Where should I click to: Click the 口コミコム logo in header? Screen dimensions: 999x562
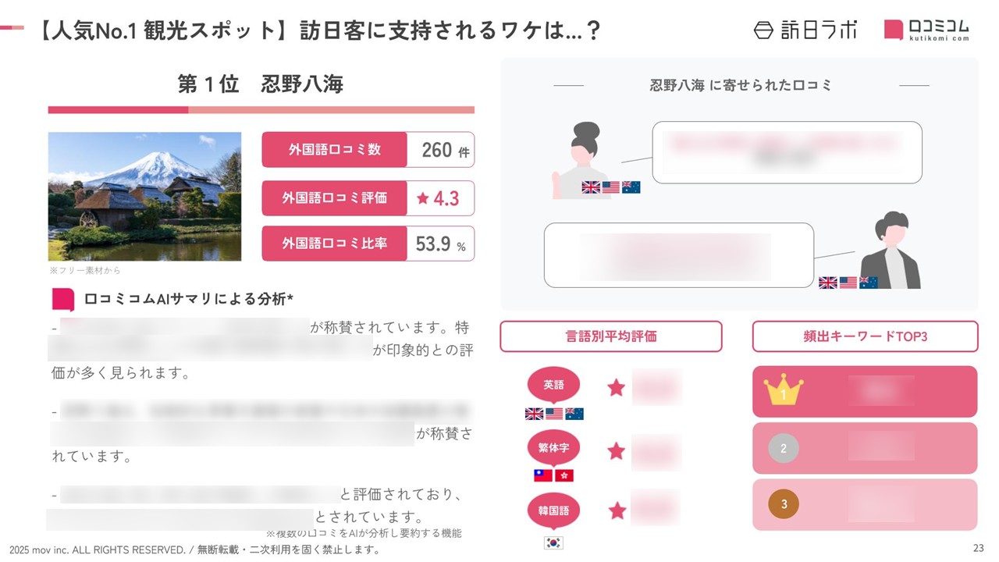tap(926, 30)
